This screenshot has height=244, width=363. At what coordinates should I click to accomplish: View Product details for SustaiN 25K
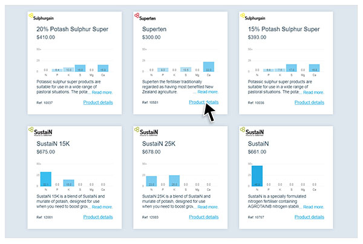204,216
